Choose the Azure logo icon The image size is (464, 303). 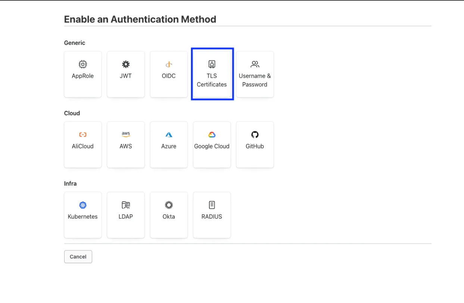[169, 135]
